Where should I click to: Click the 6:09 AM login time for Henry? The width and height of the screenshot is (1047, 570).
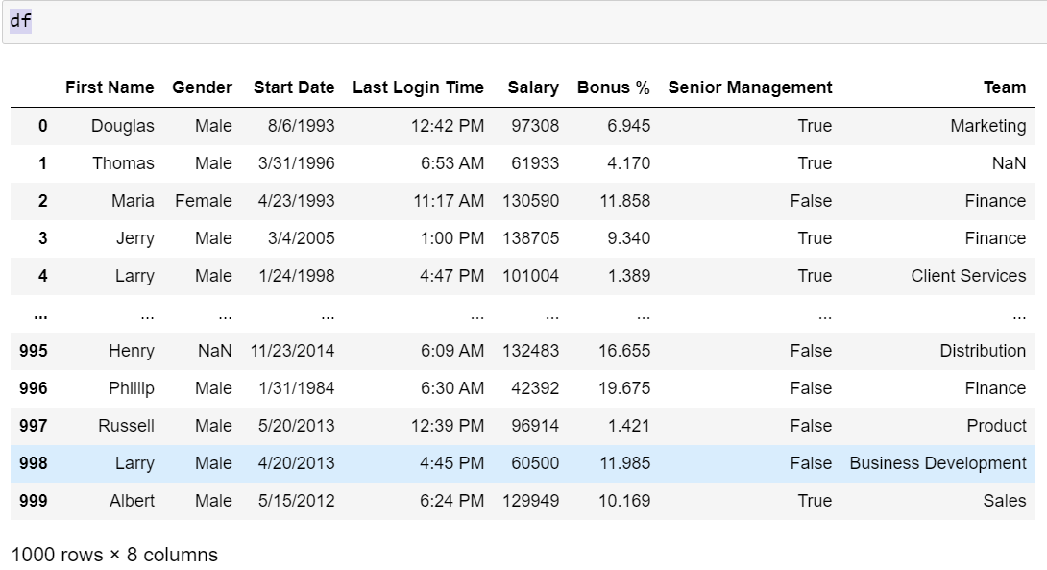(x=453, y=351)
